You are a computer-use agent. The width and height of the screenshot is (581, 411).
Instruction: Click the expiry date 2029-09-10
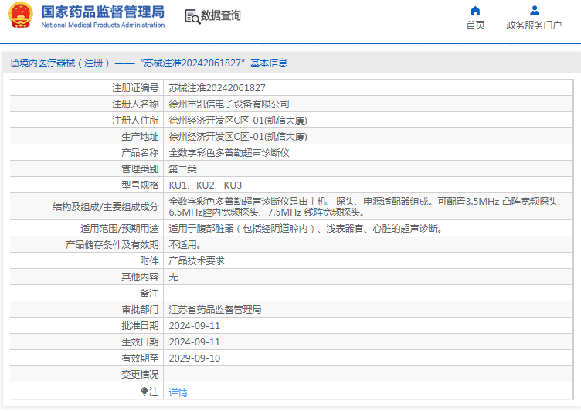195,358
